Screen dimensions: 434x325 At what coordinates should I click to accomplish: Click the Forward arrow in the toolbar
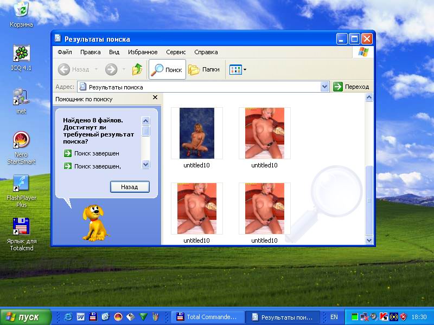click(x=111, y=69)
